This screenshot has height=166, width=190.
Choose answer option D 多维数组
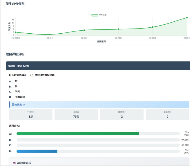point(19,97)
